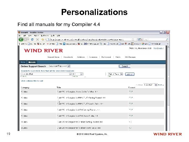Open the Product dropdown list
Viewport: 189px width, 142px height.
(46, 74)
